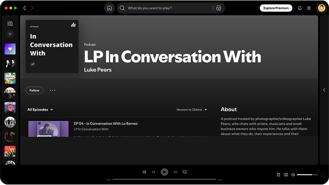Viewport: 329px width, 185px height.
Task: Navigate forward with the right arrow
Action: [x=32, y=8]
